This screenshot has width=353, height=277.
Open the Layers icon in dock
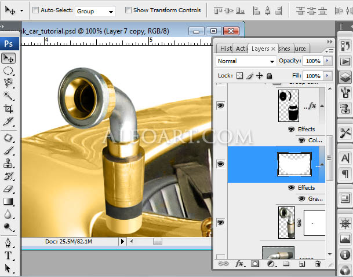(345, 77)
